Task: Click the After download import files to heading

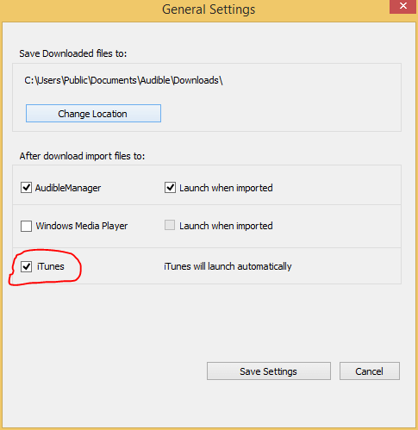Action: [82, 156]
